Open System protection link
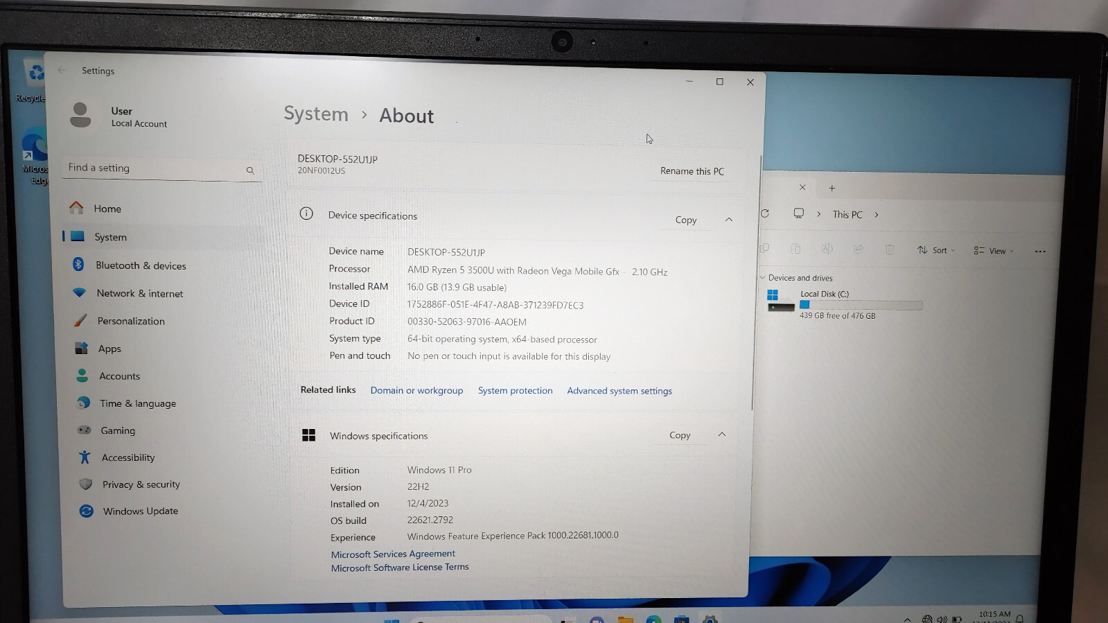 pyautogui.click(x=515, y=391)
